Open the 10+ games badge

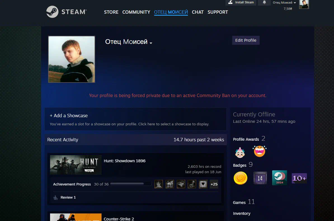[299, 178]
